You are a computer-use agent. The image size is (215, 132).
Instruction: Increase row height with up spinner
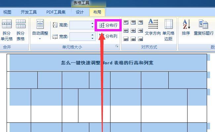(93, 23)
